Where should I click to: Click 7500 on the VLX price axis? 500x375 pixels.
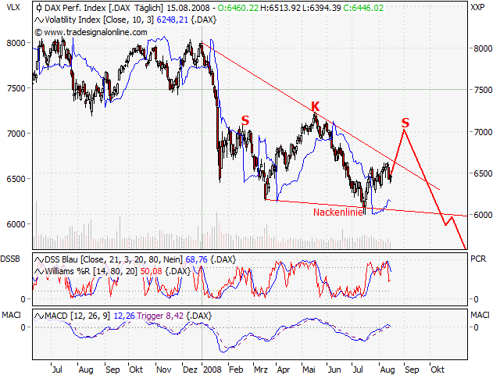pyautogui.click(x=16, y=88)
